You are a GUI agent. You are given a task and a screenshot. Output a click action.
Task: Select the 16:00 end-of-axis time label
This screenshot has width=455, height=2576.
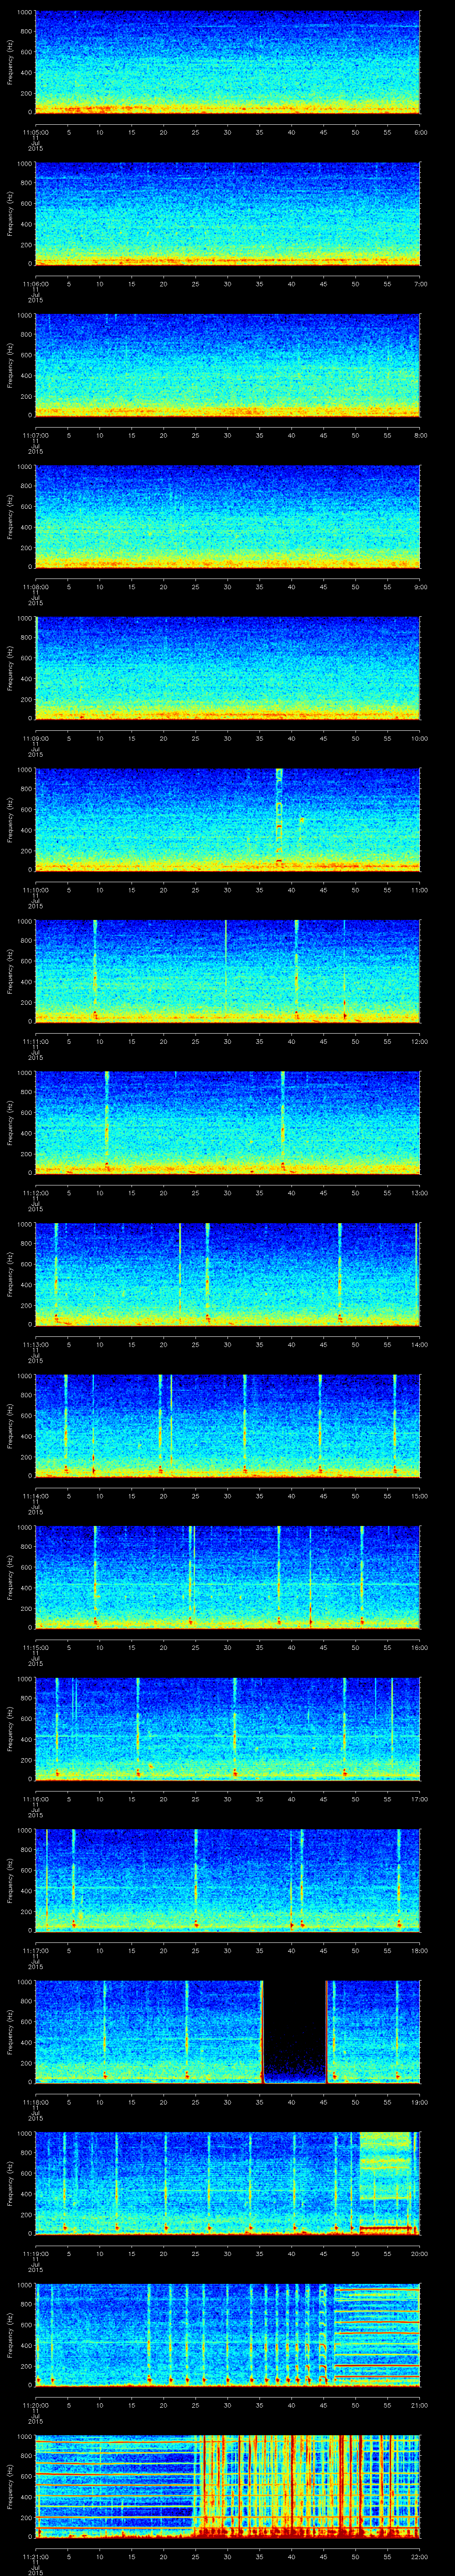[x=419, y=1647]
